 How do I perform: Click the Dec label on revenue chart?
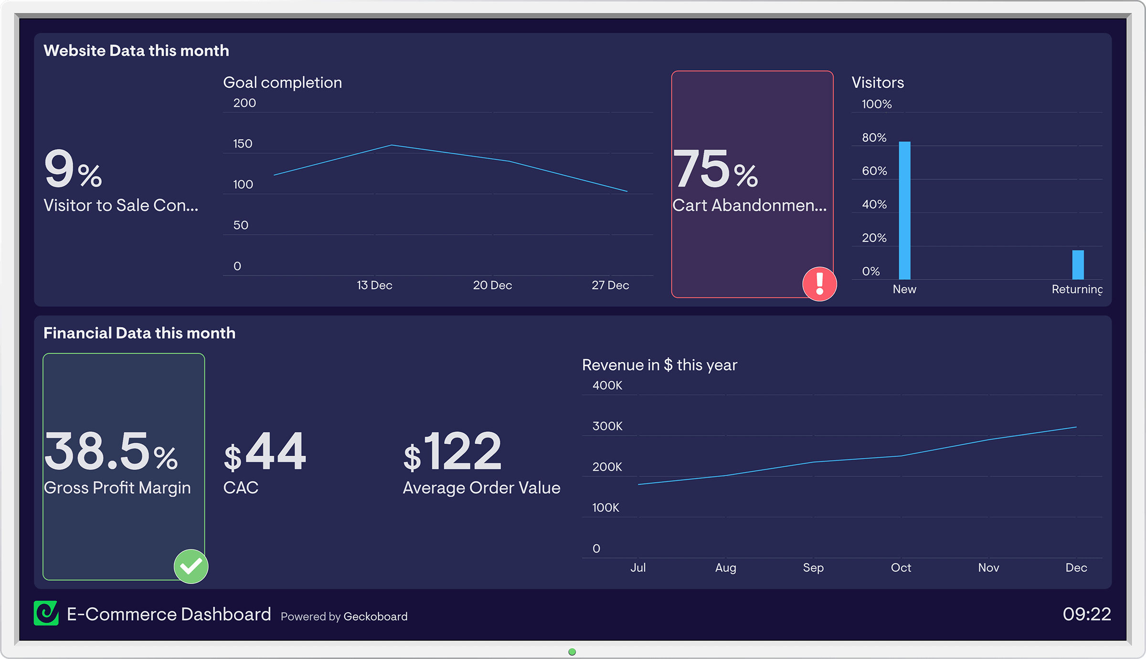1076,568
